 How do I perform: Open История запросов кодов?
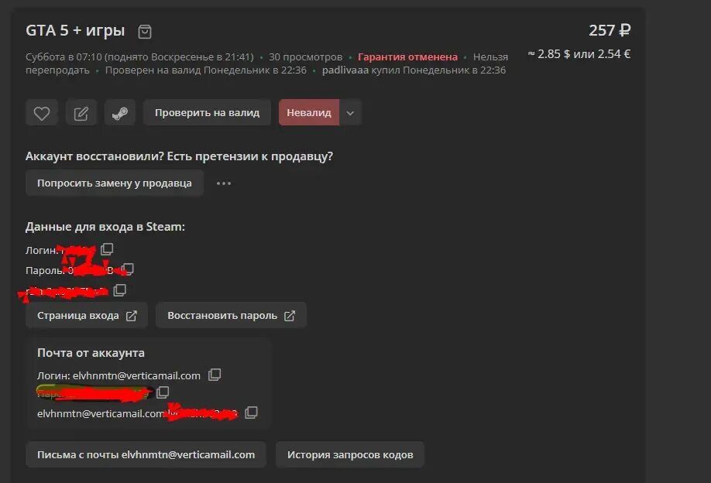[x=350, y=454]
